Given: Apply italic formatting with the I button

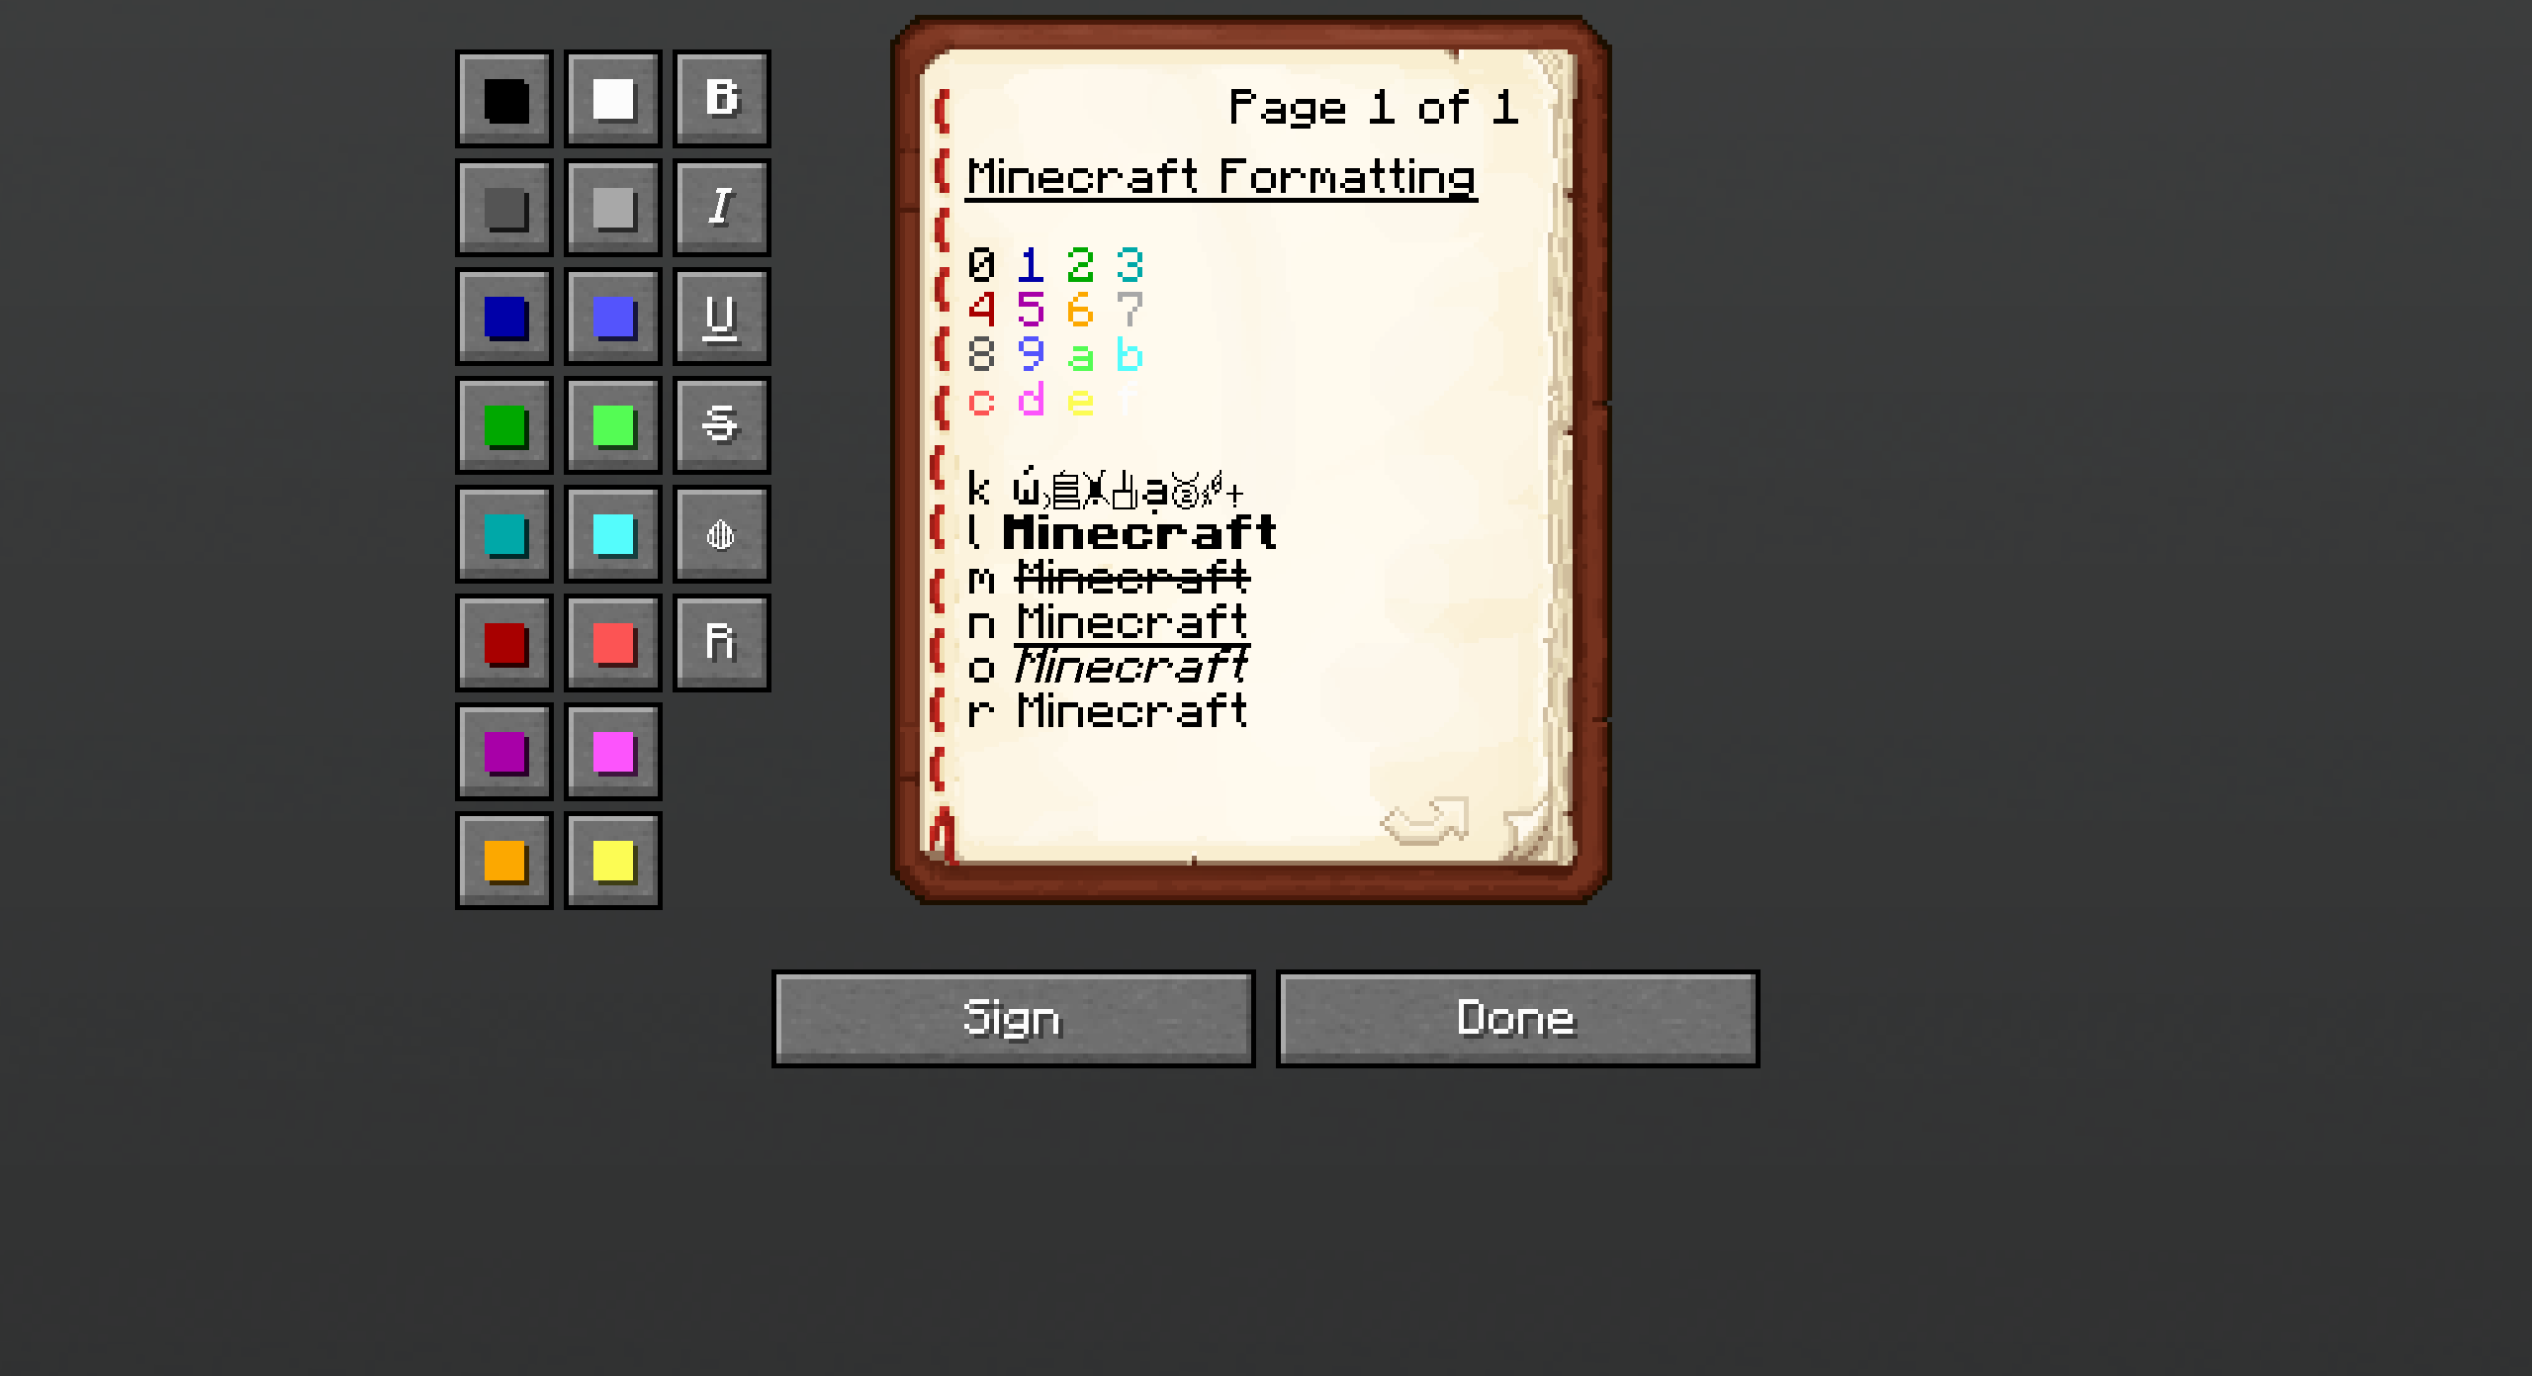Looking at the screenshot, I should point(721,208).
